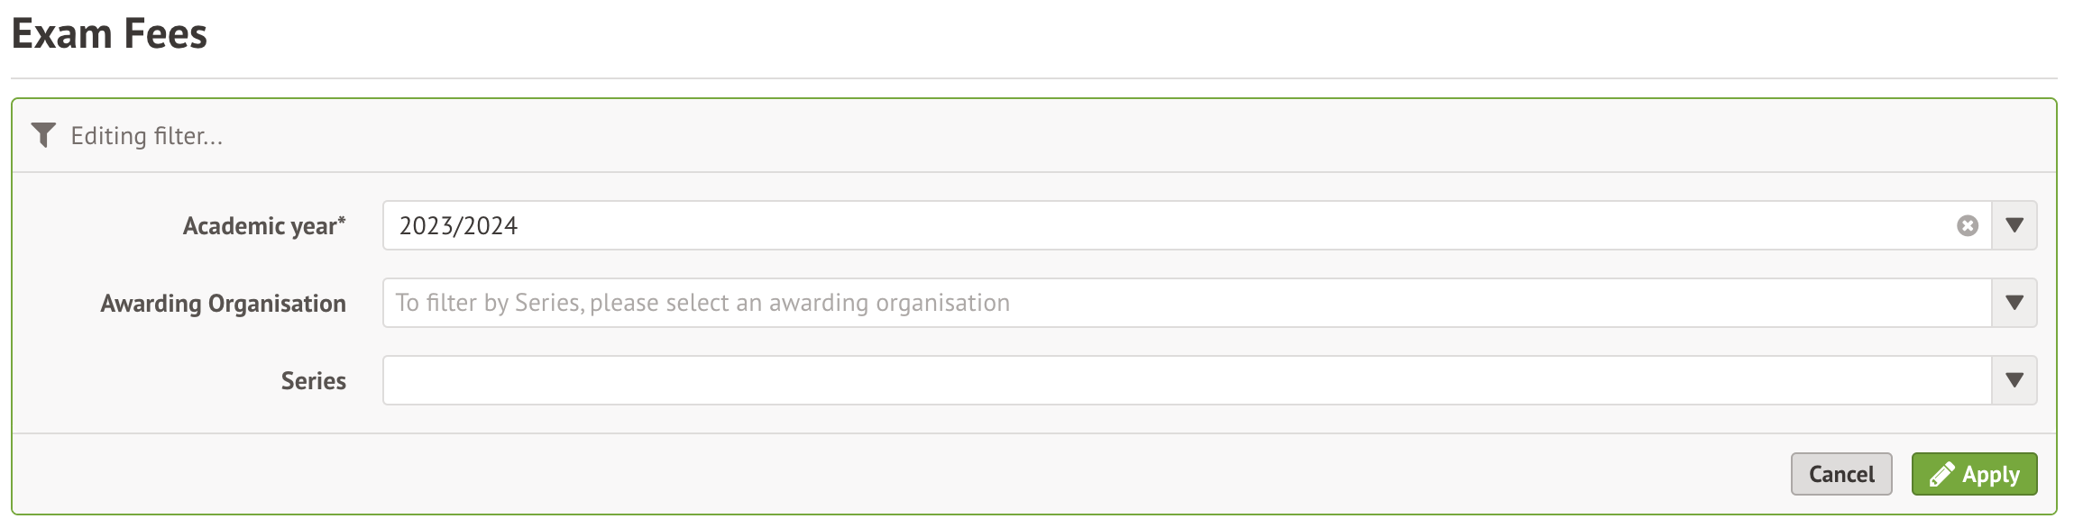Select the Awarding Organisation label
The width and height of the screenshot is (2074, 528).
pos(223,304)
